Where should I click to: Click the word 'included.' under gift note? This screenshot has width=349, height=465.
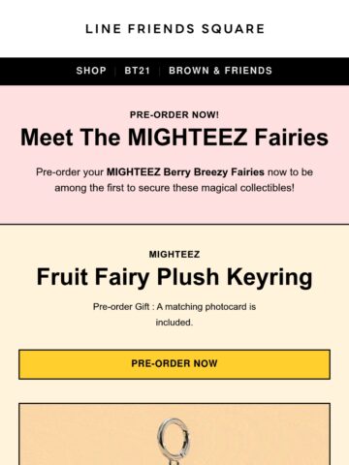(174, 323)
